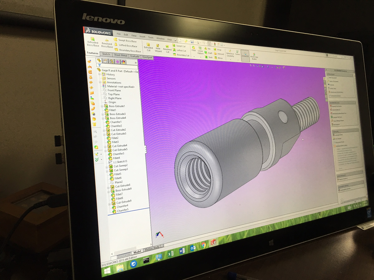Choose Boundary Boss/Base feature
This screenshot has height=280, width=374.
[128, 50]
